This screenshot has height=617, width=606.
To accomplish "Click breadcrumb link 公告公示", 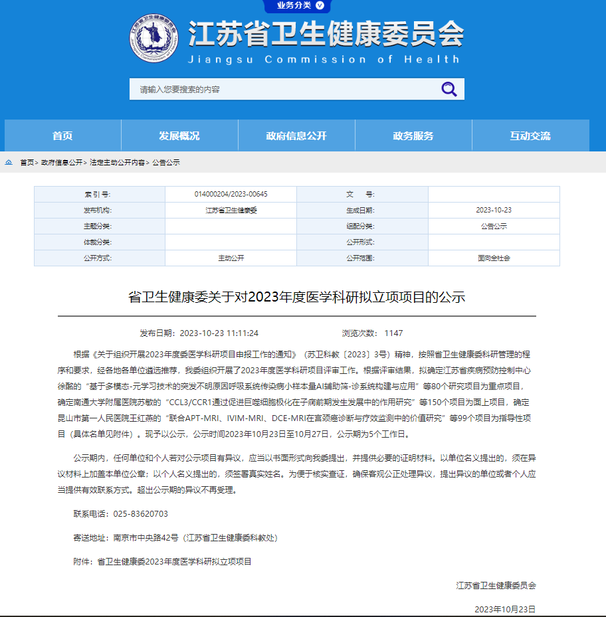I will [x=166, y=163].
